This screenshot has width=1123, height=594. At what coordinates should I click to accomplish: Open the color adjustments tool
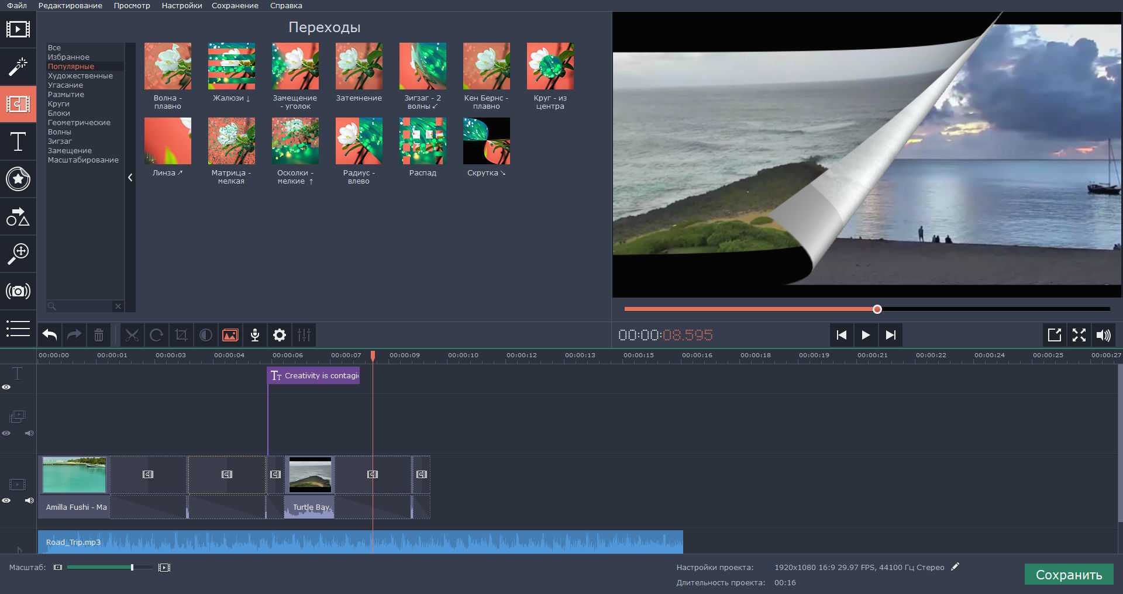pos(206,335)
